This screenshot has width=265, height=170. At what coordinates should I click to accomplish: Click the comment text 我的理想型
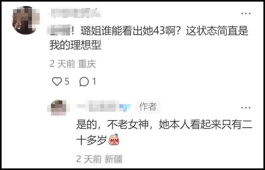(x=76, y=45)
